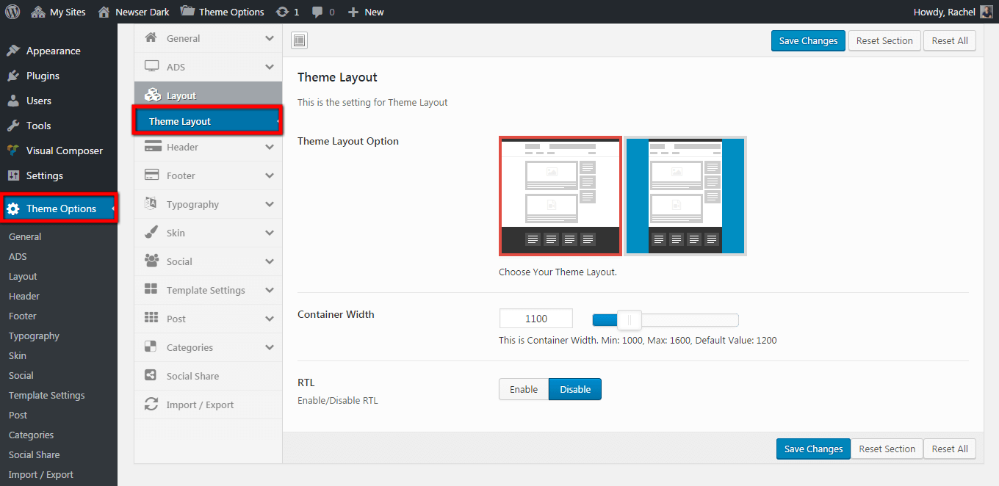Set RTL to Disable

coord(574,389)
